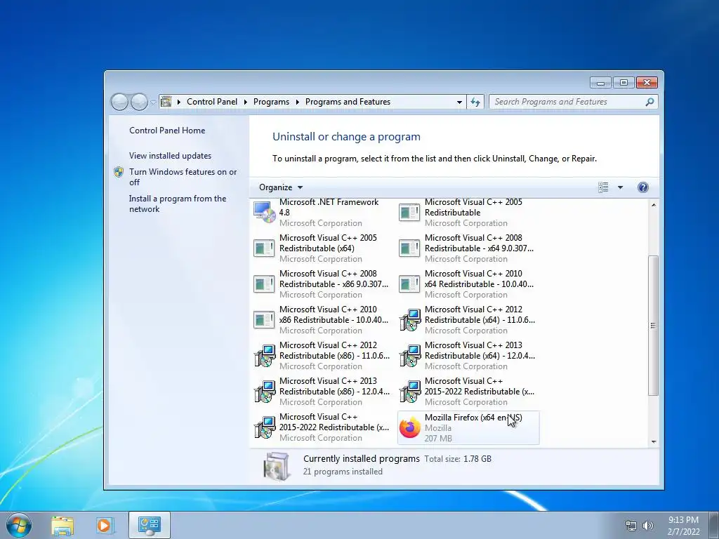Select Visual C++ 2013 (x64) 12.0.4 icon
Screen dimensions: 719x539
pyautogui.click(x=410, y=356)
